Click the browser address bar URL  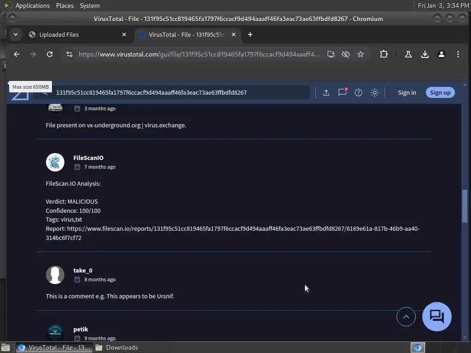199,54
